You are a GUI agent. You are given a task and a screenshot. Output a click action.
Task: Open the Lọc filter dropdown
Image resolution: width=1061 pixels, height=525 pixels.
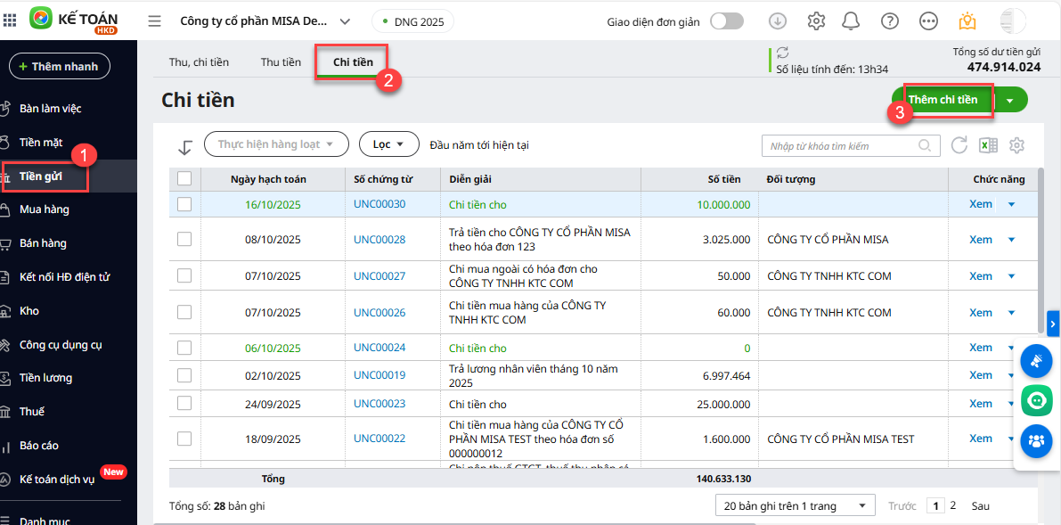pyautogui.click(x=388, y=144)
